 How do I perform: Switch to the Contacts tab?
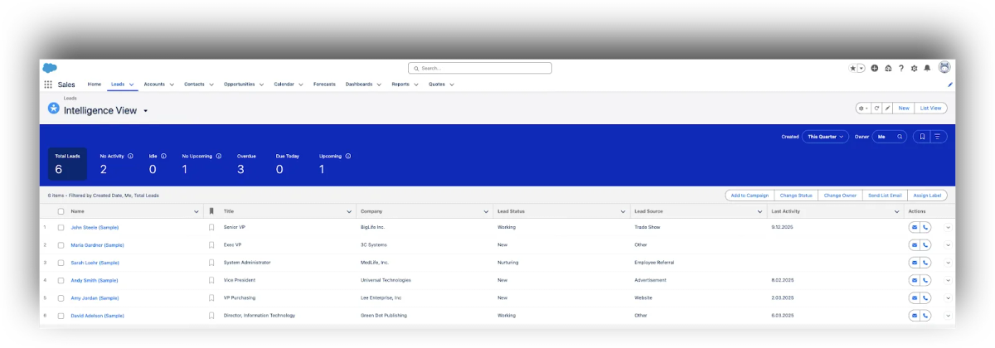(x=194, y=84)
